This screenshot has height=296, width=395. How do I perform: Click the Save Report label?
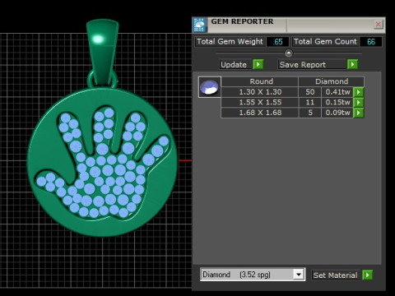303,65
